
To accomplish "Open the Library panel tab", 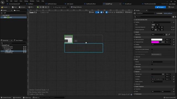I will [x=17, y=10].
